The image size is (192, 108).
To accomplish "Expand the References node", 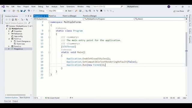I will click(x=9, y=34).
